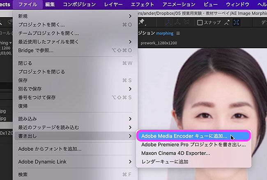Open the アニメーション menu
This screenshot has height=180, width=267.
[179, 4]
